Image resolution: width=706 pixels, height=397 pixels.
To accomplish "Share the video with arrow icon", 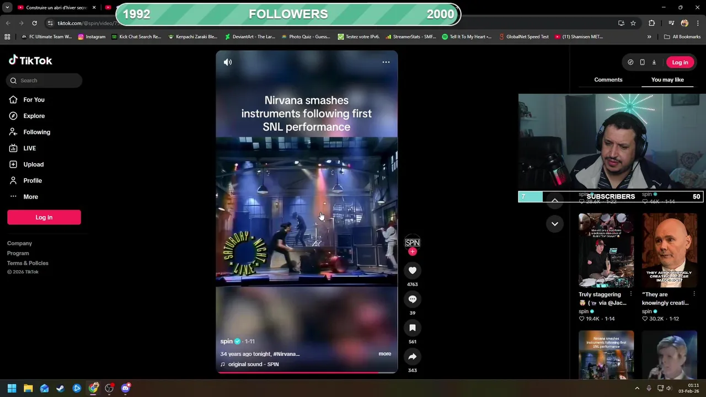I will 413,356.
